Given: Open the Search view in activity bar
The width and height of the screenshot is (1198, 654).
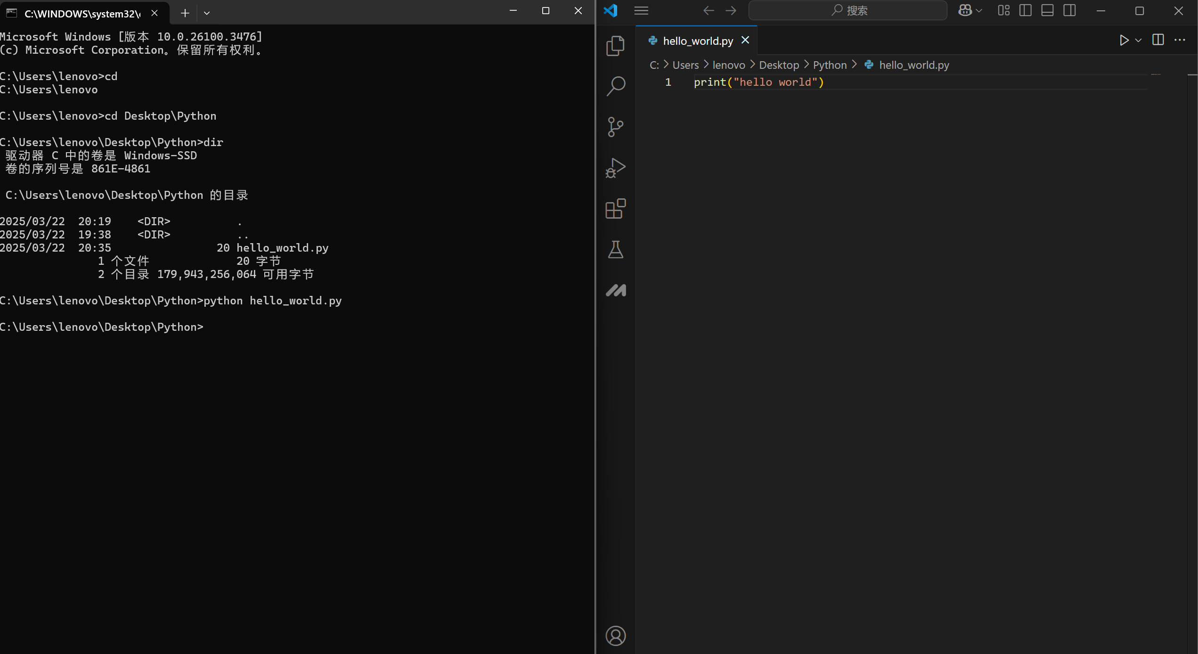Looking at the screenshot, I should (x=615, y=86).
